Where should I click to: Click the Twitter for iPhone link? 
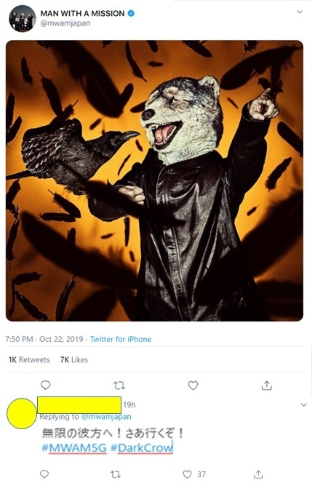[x=121, y=339]
